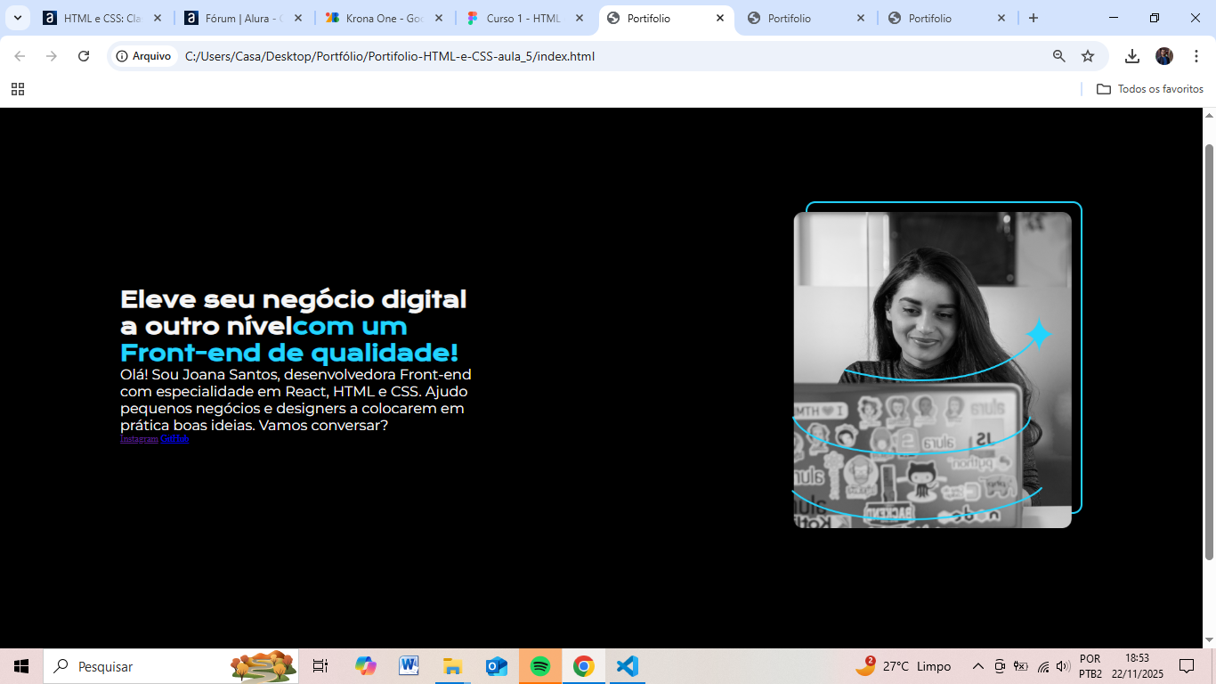The width and height of the screenshot is (1216, 684).
Task: Open Task View on the taskbar
Action: pyautogui.click(x=320, y=666)
